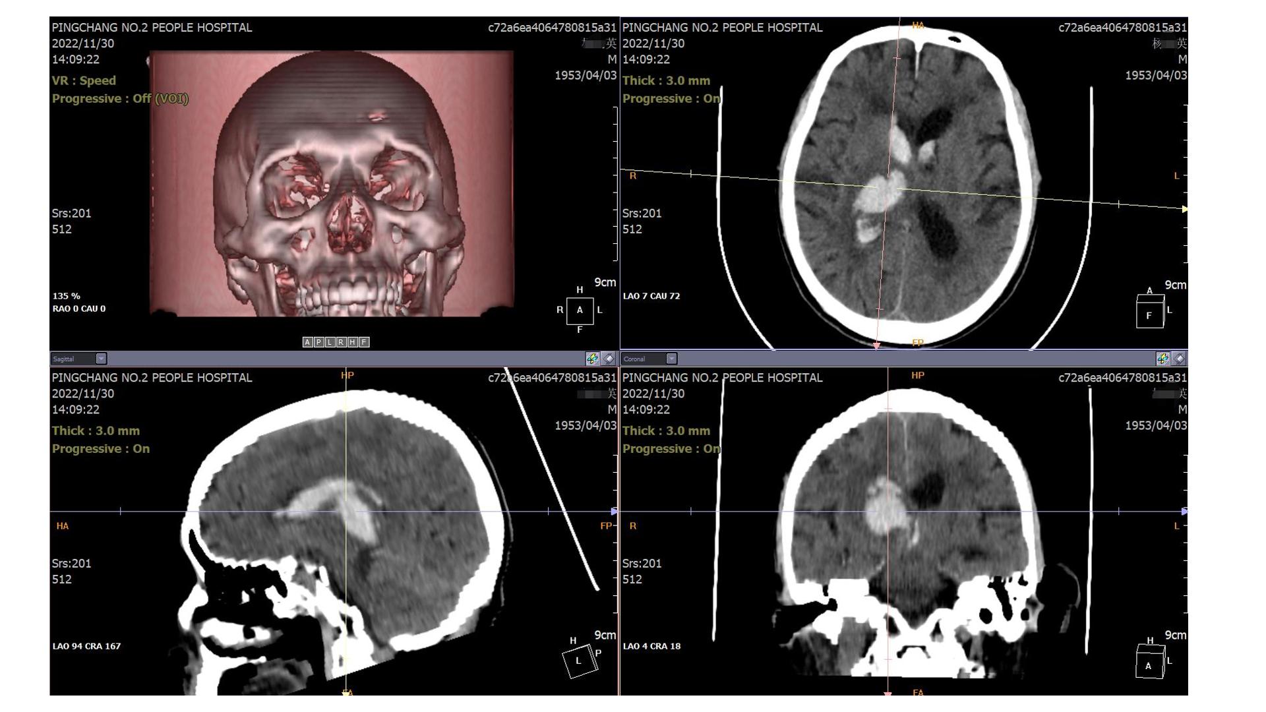Image resolution: width=1266 pixels, height=712 pixels.
Task: Click the Sagittal orientation combo box
Action: (x=73, y=359)
